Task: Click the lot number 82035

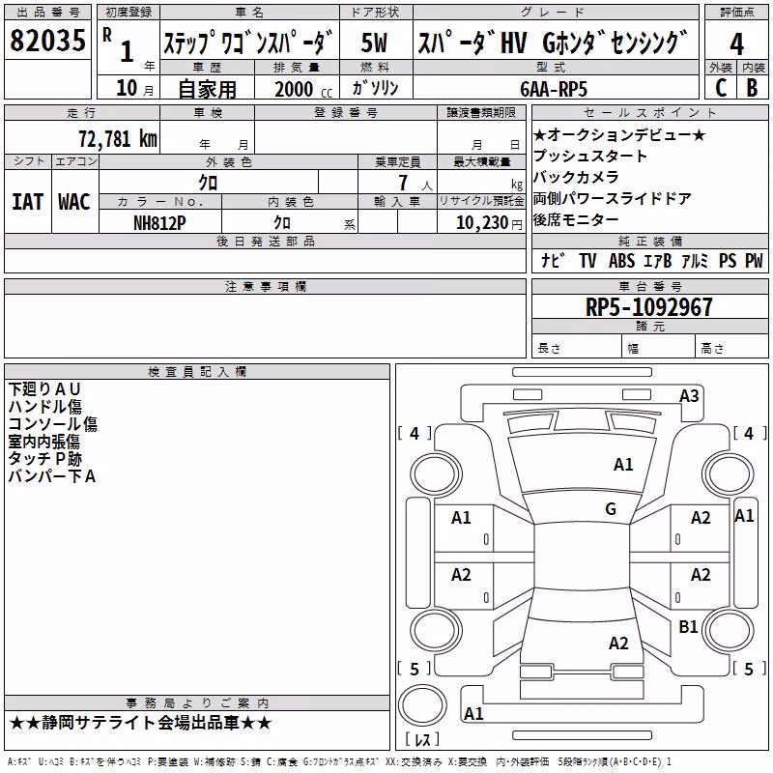Action: 47,41
